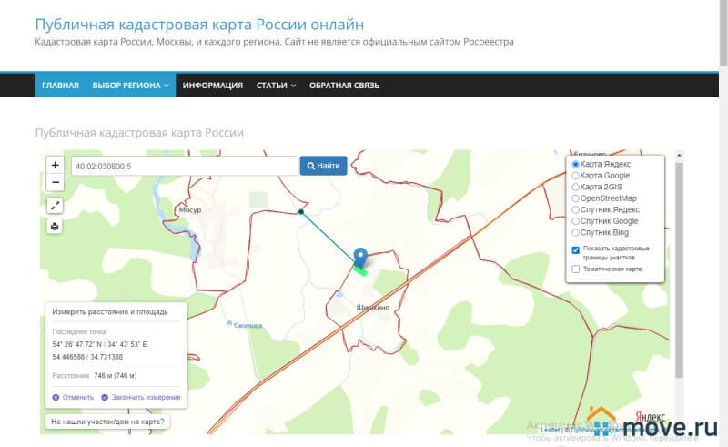728x447 pixels.
Task: Zoom in on the map
Action: point(55,166)
